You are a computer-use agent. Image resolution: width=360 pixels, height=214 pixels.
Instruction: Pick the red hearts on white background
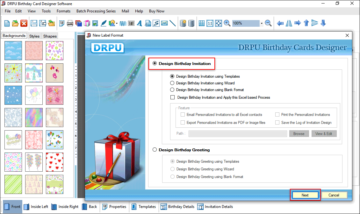tap(54, 162)
